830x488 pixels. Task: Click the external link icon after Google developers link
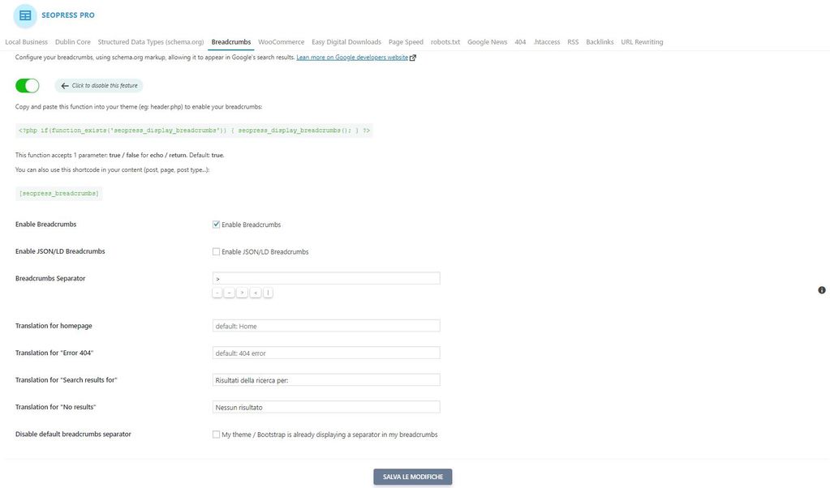(x=413, y=58)
